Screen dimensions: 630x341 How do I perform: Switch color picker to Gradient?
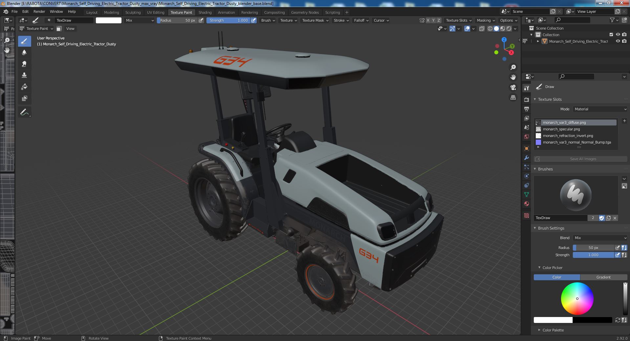click(x=603, y=277)
